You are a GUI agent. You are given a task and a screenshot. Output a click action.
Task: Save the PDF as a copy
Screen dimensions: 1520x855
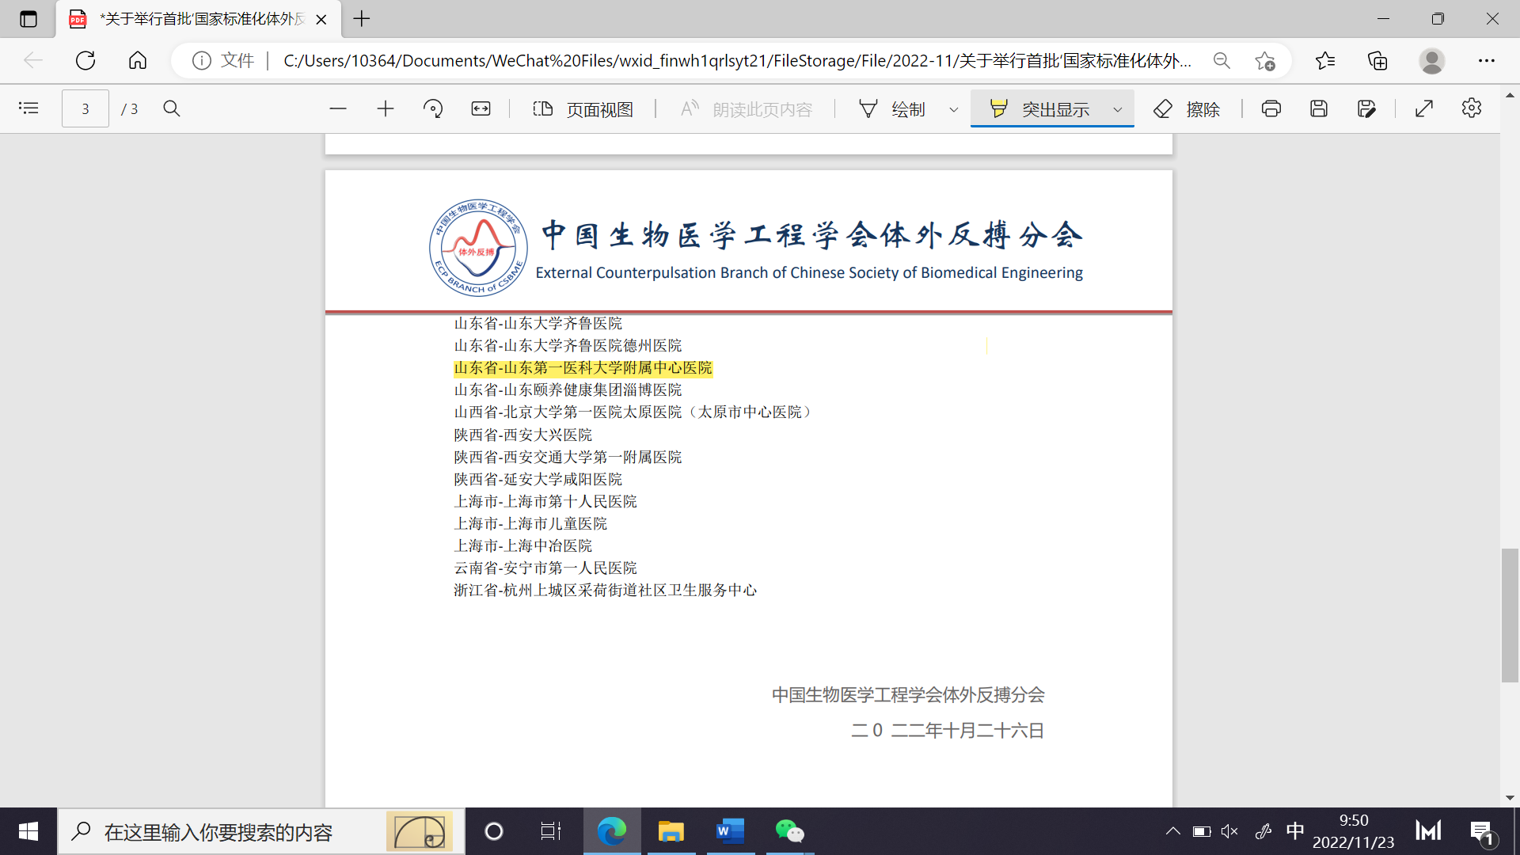coord(1366,108)
